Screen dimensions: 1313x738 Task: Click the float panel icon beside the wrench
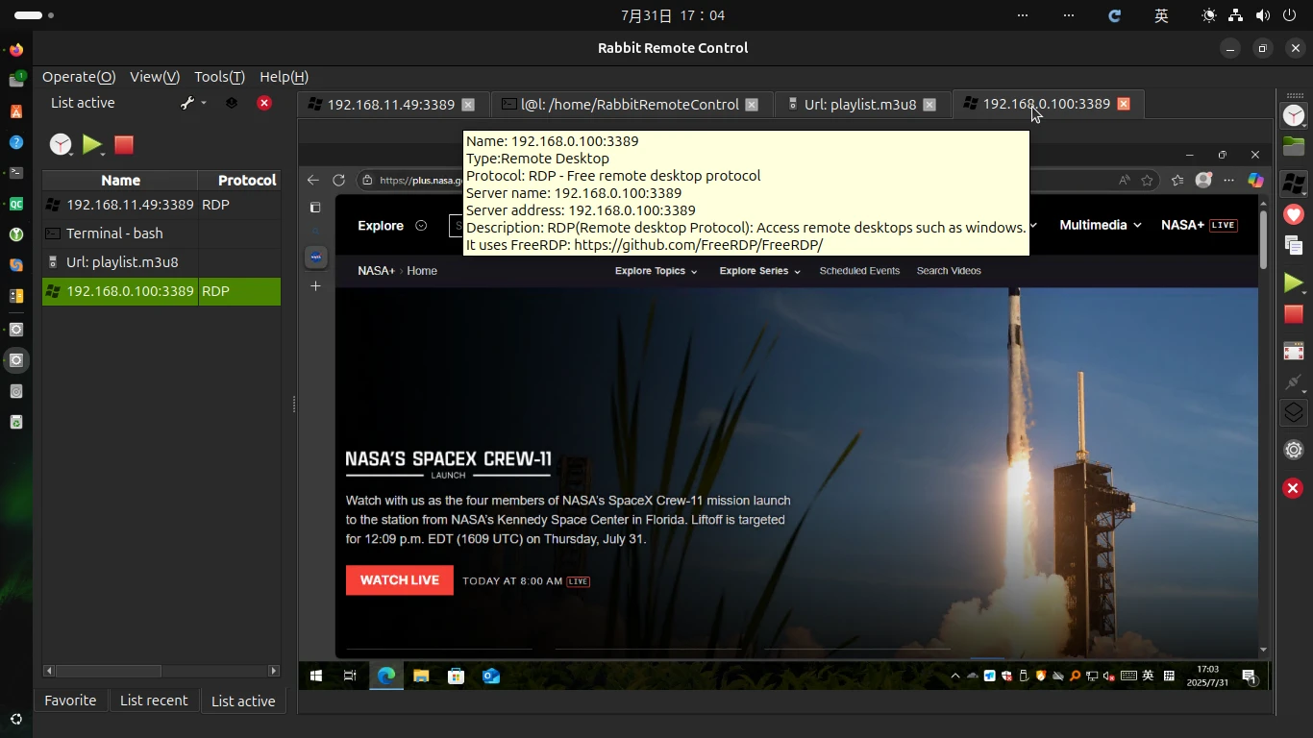point(232,103)
